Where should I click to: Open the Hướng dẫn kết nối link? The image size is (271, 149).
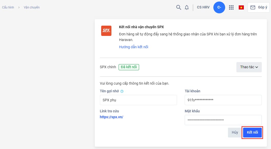133,47
